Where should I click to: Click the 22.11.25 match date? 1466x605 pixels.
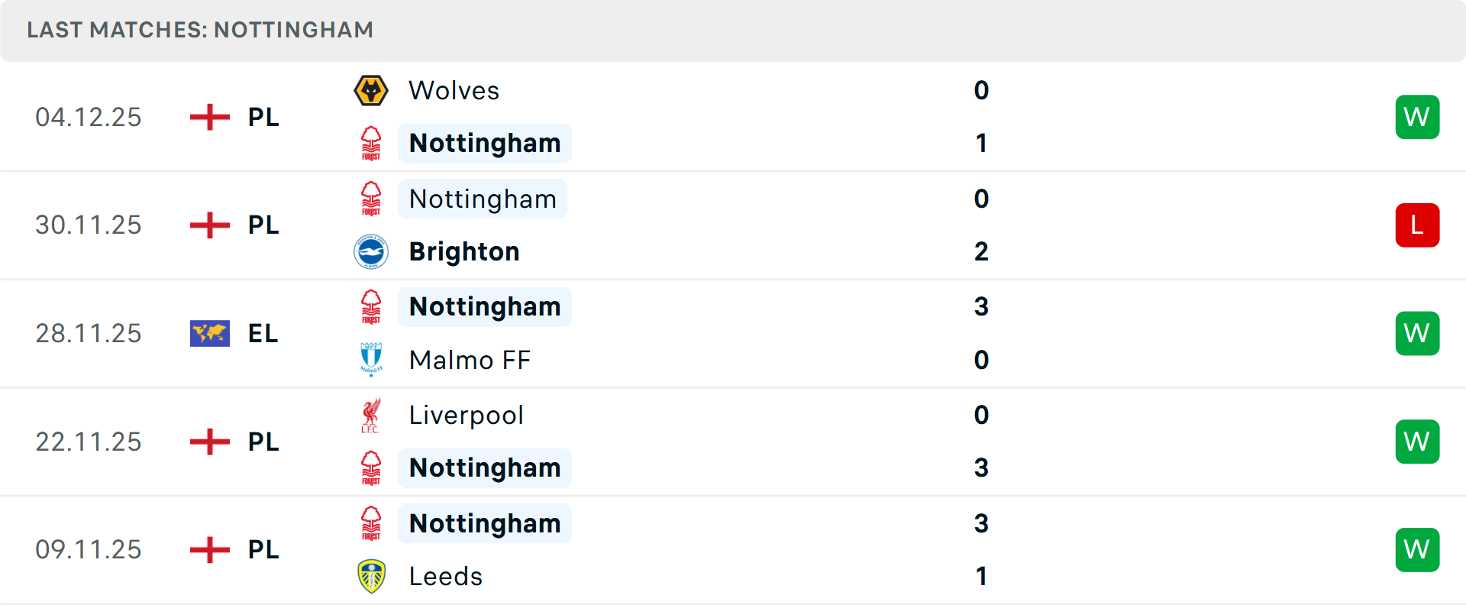click(89, 442)
